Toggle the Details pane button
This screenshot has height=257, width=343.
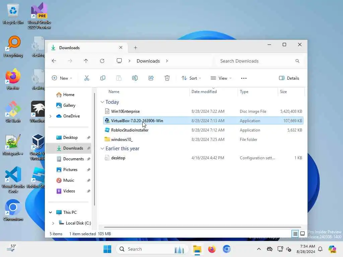[289, 78]
